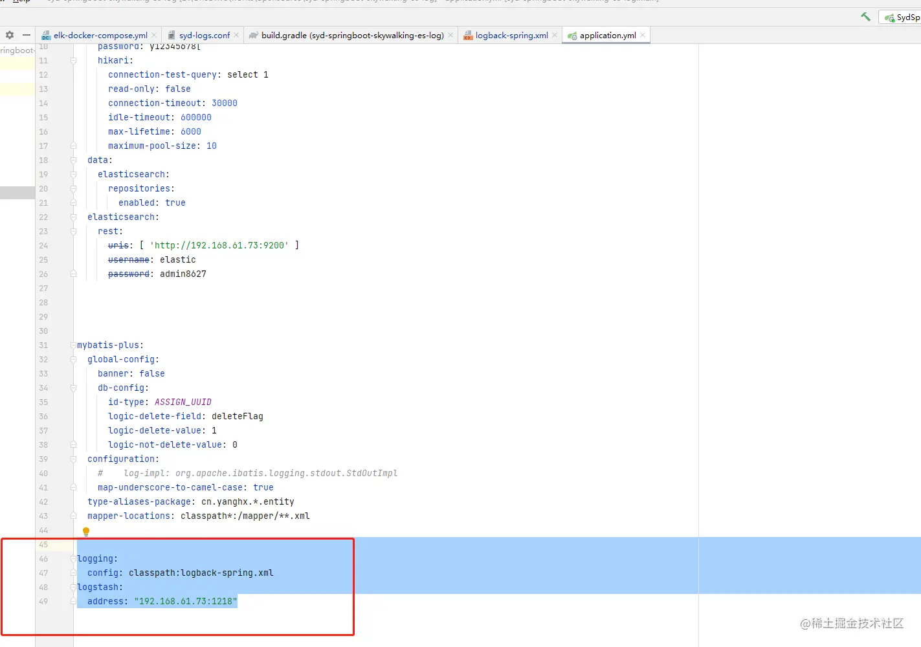Click the Gradle elephant icon on the build.gradle tab

[x=254, y=36]
